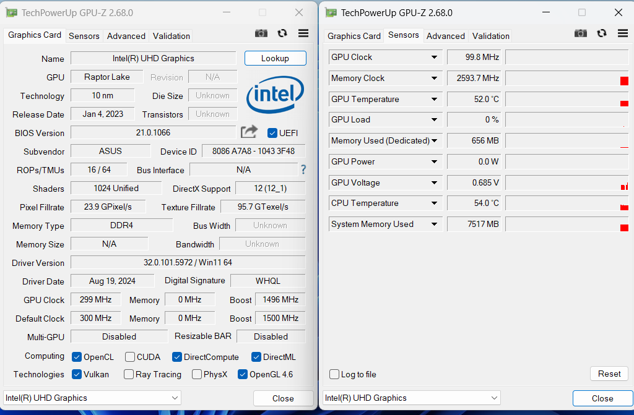Click the Intel logo image

[x=275, y=95]
